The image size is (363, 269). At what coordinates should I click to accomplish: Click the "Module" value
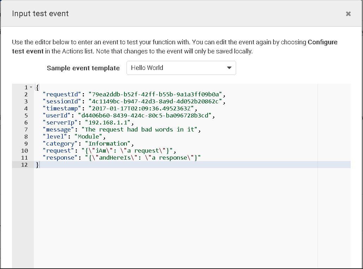click(x=88, y=137)
